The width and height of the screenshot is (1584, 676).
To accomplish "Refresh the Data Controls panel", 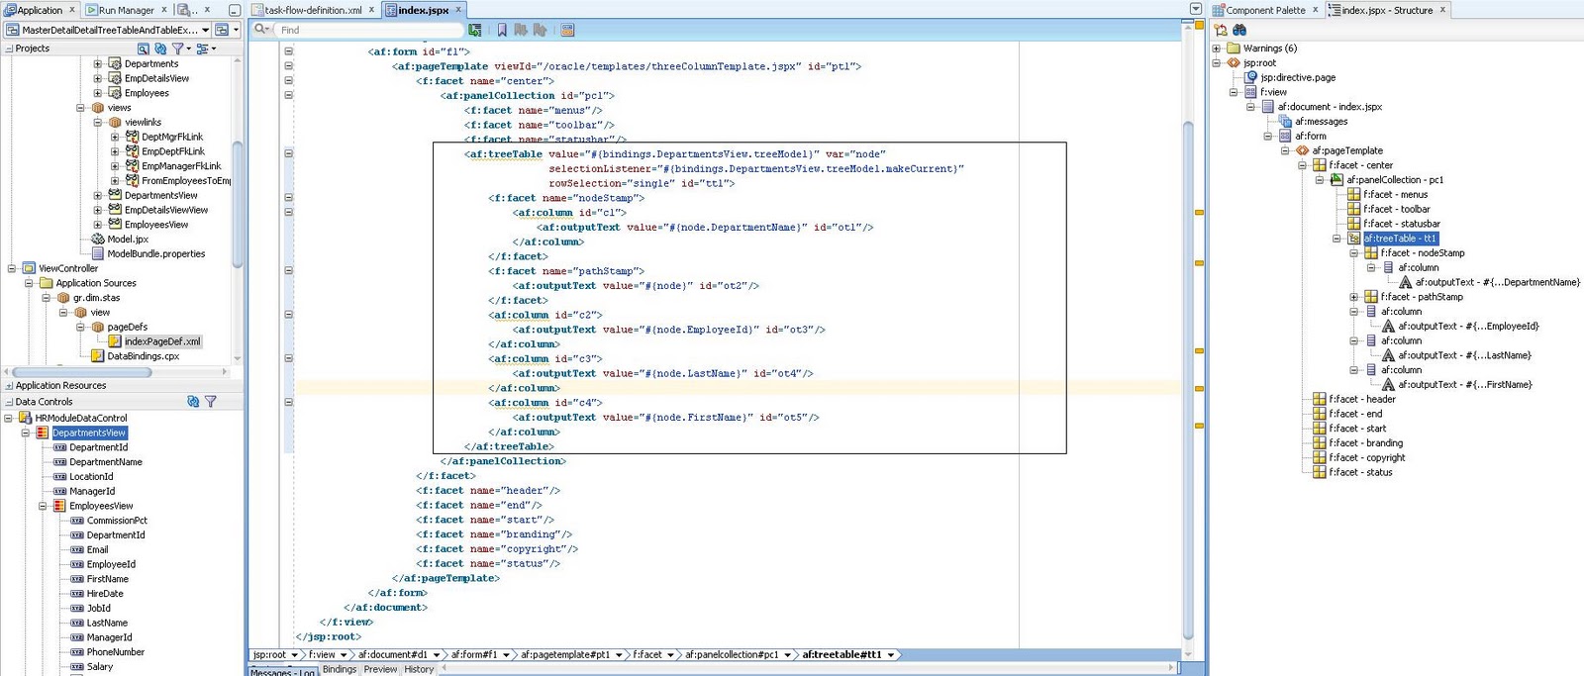I will click(193, 401).
